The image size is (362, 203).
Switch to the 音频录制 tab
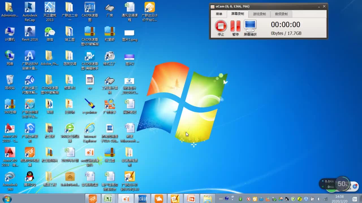point(281,14)
